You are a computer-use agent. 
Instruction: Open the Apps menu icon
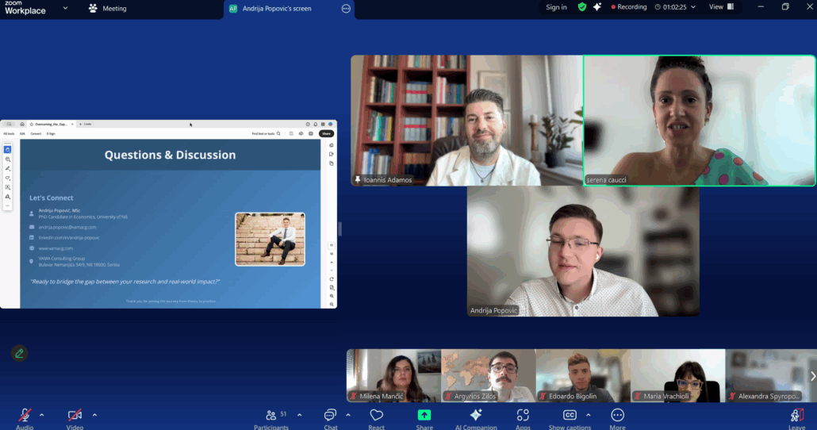[x=523, y=415]
